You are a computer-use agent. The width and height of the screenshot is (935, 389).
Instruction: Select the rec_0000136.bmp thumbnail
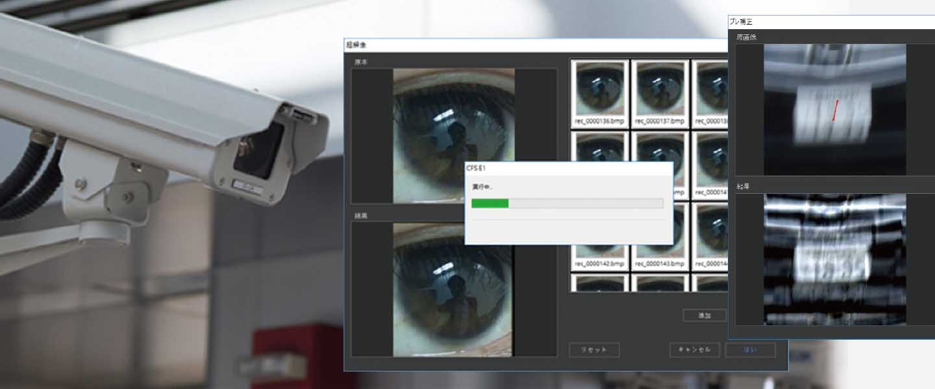click(x=600, y=93)
